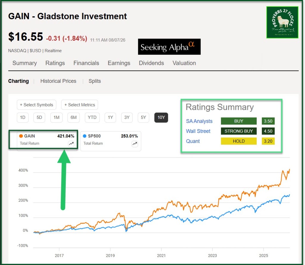This screenshot has height=265, width=305.
Task: Open the Wall Street ratings link
Action: 198,131
